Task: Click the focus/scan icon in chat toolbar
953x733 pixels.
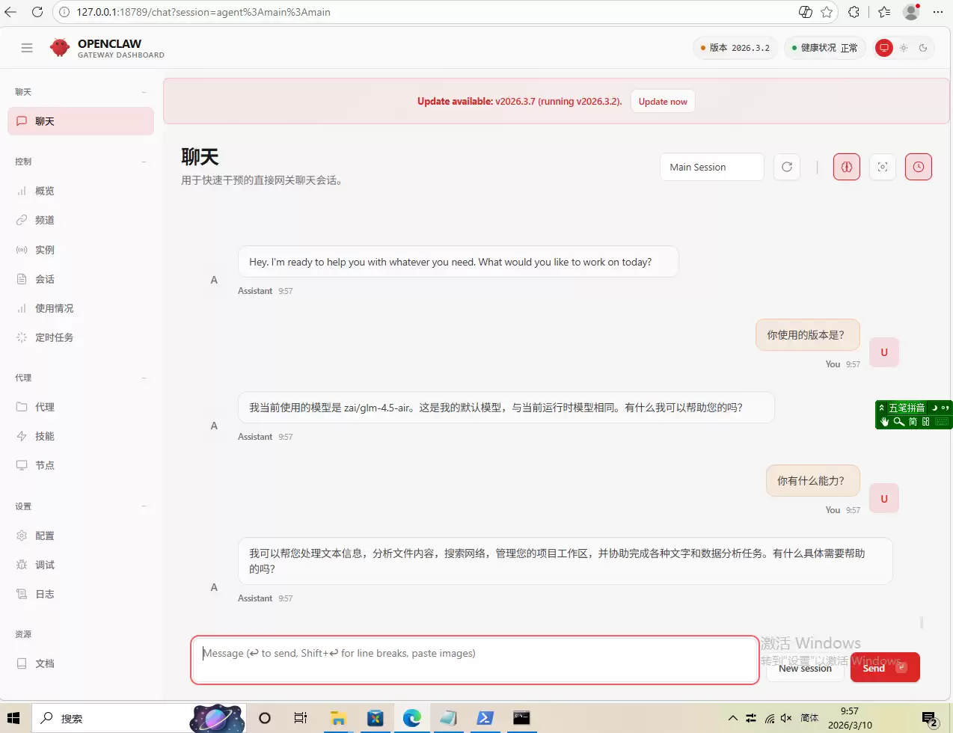Action: click(x=882, y=167)
